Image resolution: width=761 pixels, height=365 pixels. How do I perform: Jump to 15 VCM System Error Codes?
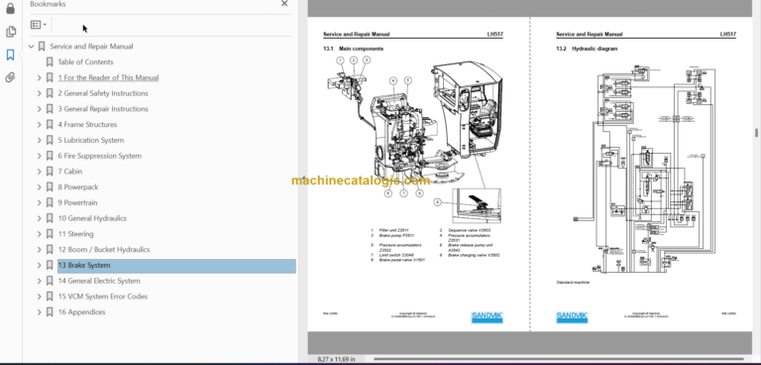pyautogui.click(x=102, y=297)
